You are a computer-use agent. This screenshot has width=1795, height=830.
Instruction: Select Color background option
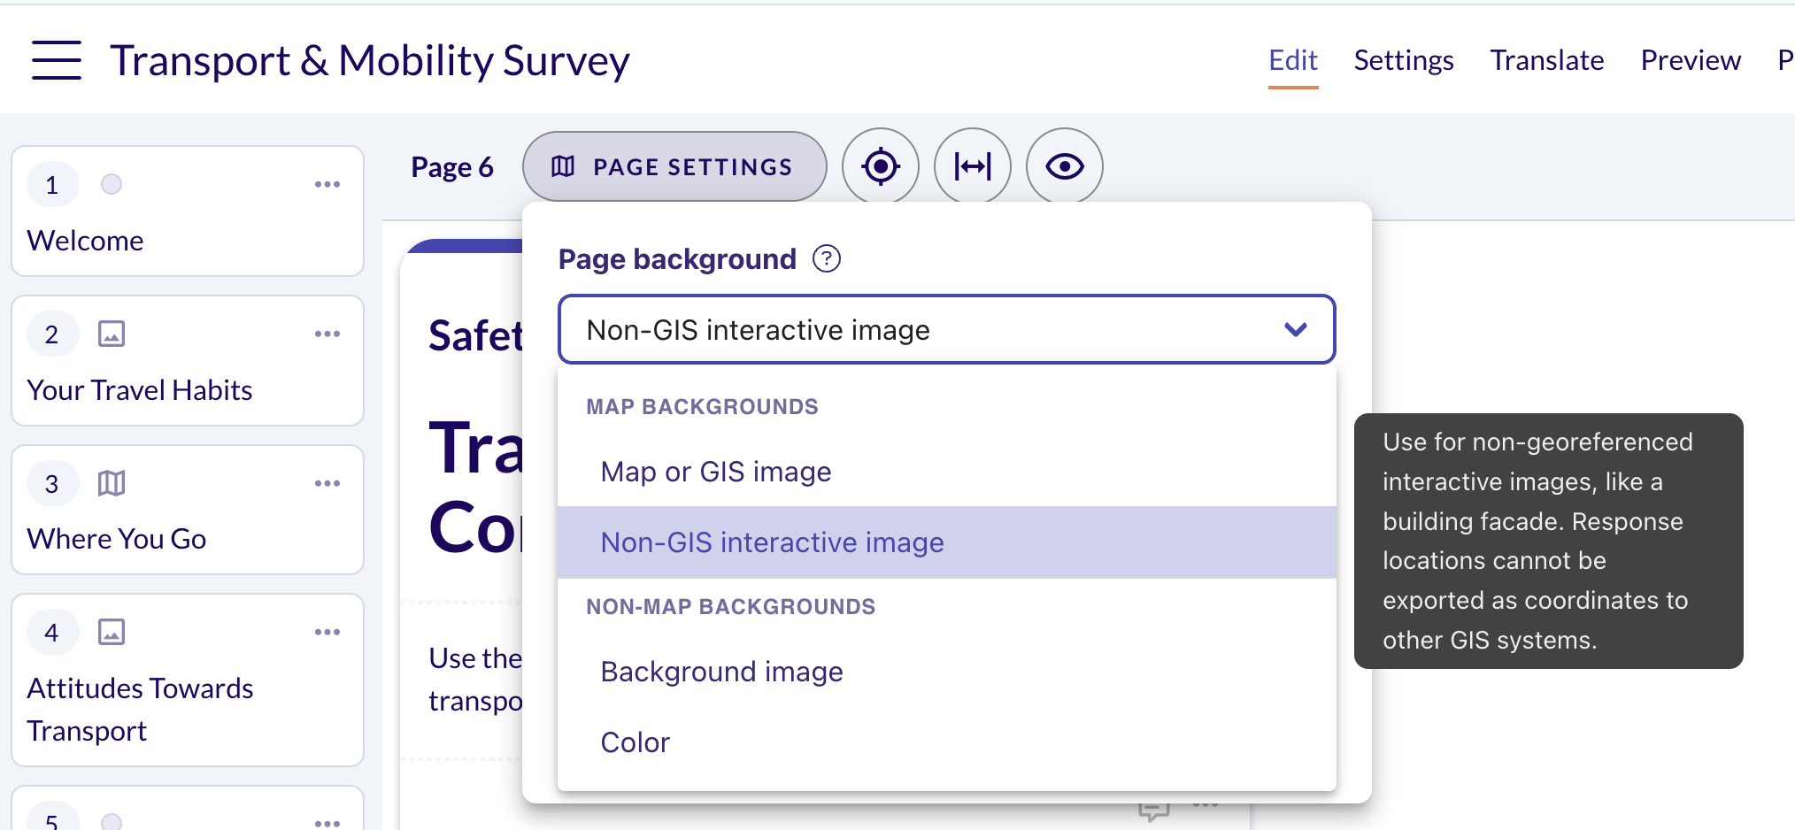[x=946, y=742]
